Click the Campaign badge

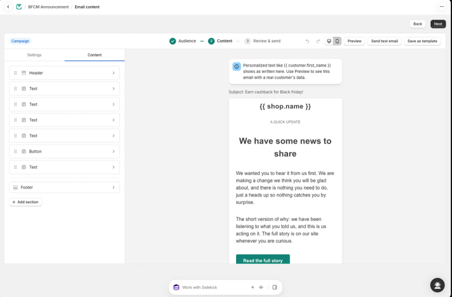(x=20, y=41)
